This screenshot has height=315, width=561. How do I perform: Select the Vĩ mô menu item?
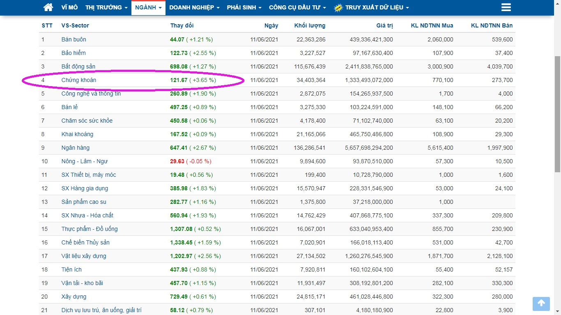69,7
